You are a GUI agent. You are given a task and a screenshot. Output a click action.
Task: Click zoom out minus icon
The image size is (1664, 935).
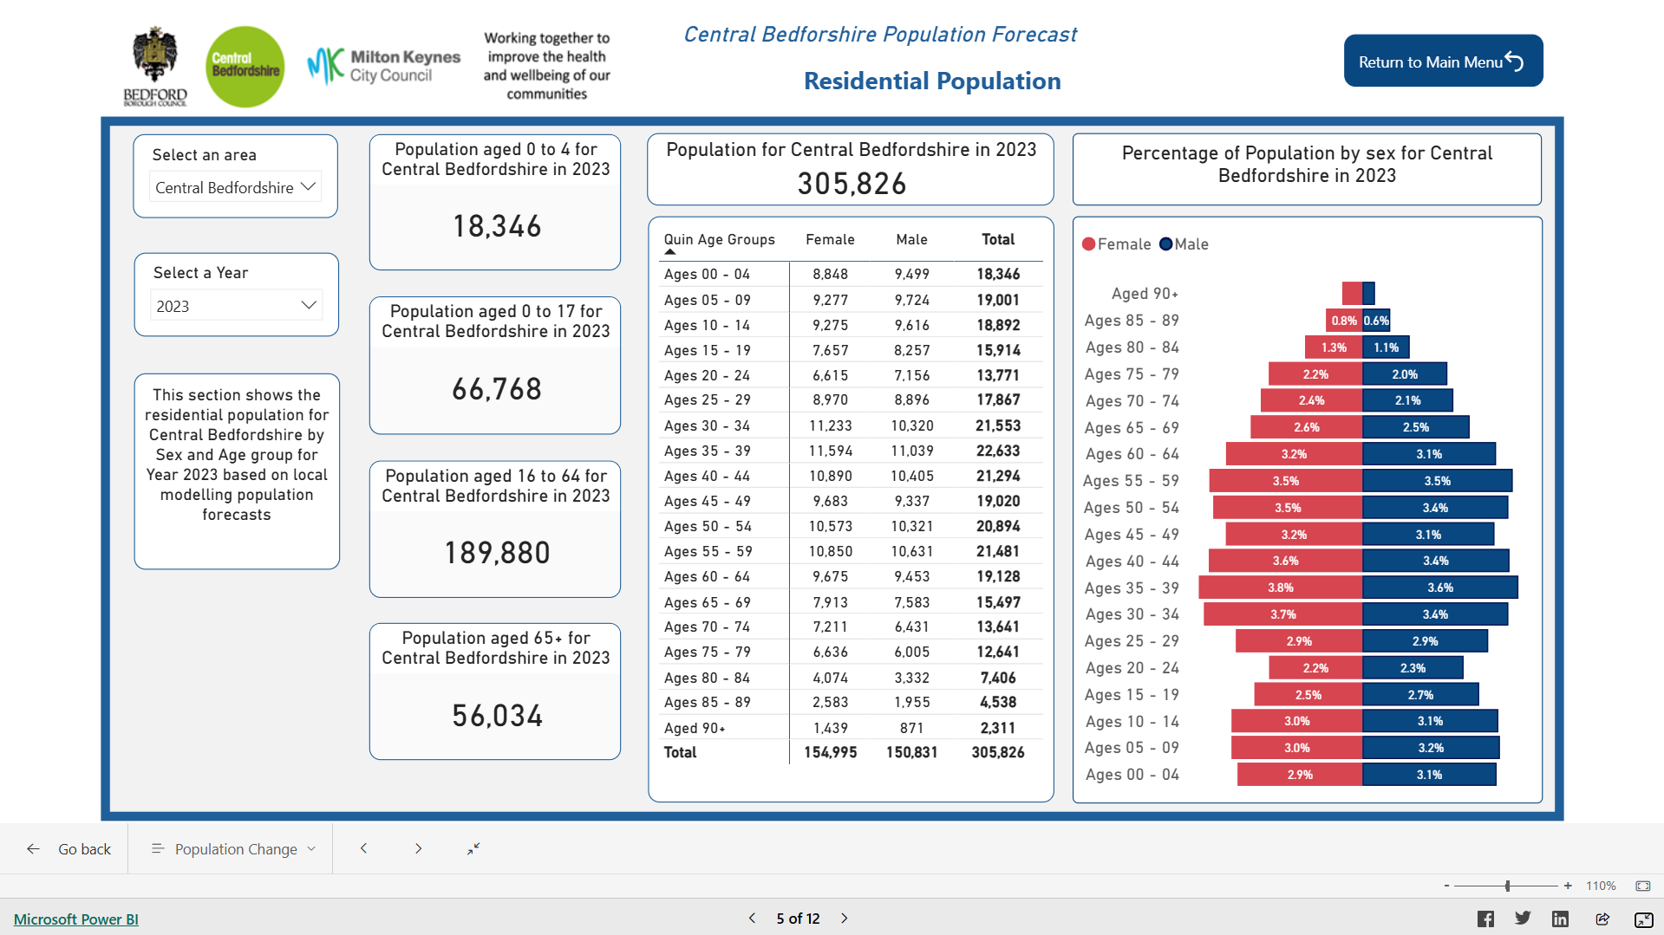[x=1446, y=886]
